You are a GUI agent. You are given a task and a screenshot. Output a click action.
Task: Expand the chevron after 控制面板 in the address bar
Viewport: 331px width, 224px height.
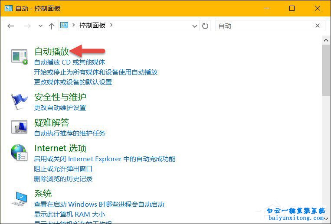pyautogui.click(x=111, y=25)
